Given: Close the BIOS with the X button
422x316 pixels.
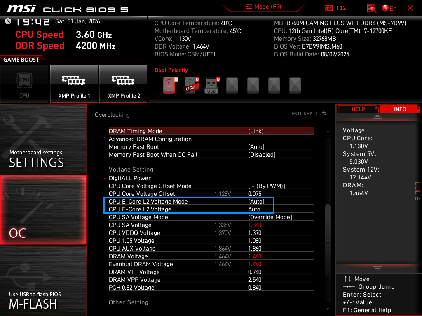Looking at the screenshot, I should click(x=410, y=8).
